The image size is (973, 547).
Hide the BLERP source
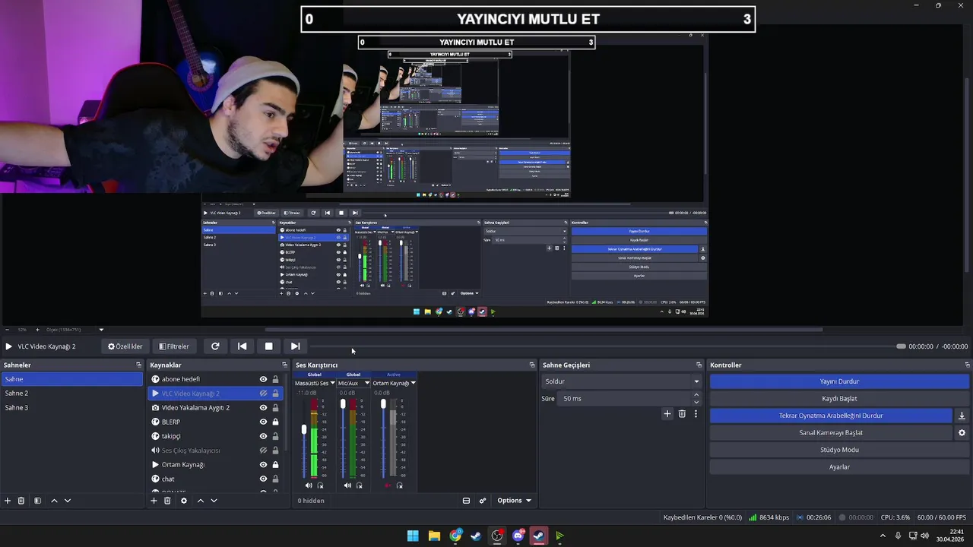(x=263, y=422)
